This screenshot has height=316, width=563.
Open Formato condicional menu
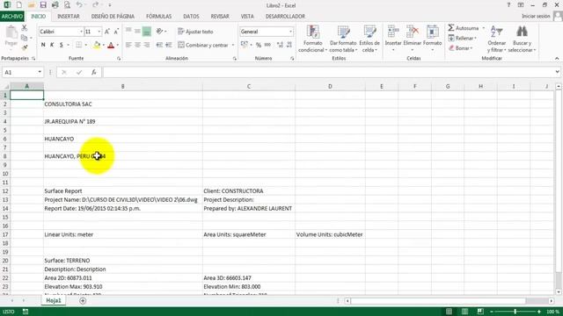[313, 39]
